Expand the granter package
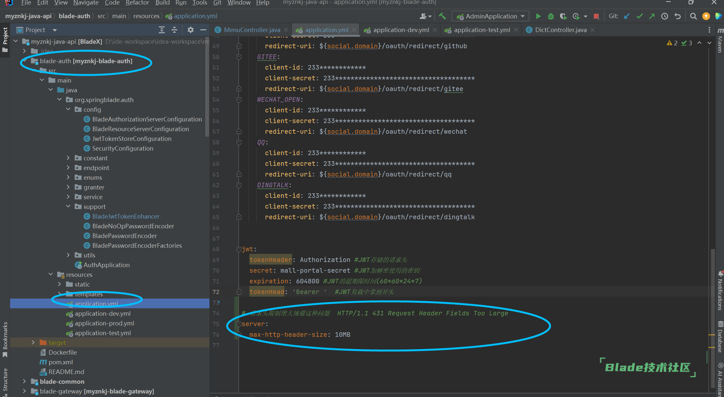The image size is (724, 397). point(68,187)
